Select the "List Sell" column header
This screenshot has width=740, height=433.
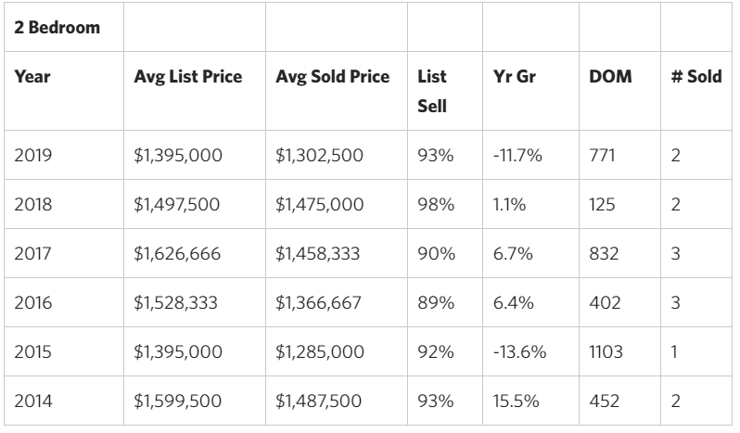click(x=432, y=91)
